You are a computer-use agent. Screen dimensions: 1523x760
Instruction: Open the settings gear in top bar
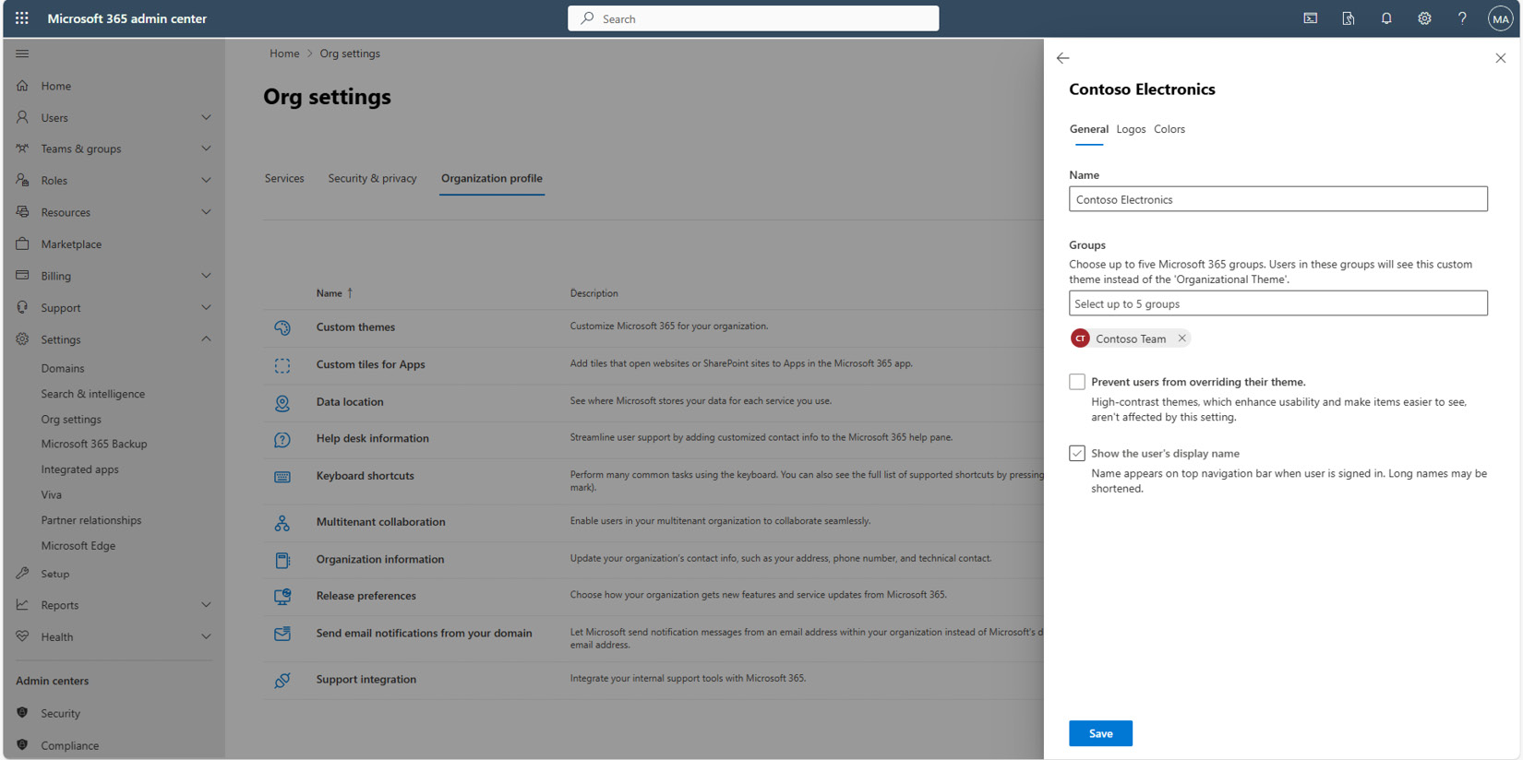click(x=1424, y=18)
